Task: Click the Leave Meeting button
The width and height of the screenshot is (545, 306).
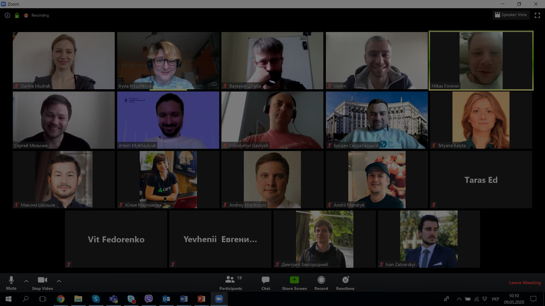Action: (525, 283)
